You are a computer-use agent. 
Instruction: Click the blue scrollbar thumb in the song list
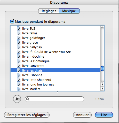pos(102,68)
